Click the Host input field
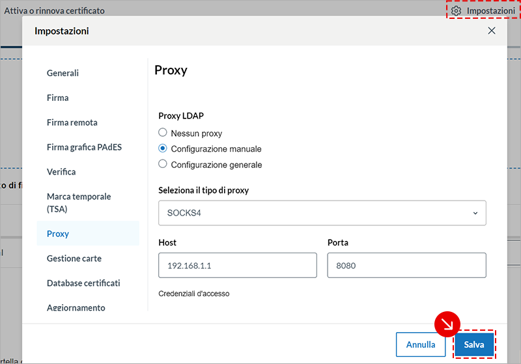 point(237,266)
